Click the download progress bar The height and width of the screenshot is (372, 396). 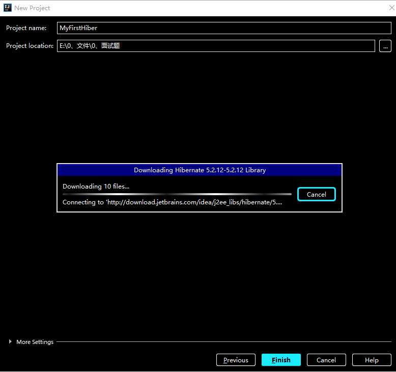pos(177,194)
